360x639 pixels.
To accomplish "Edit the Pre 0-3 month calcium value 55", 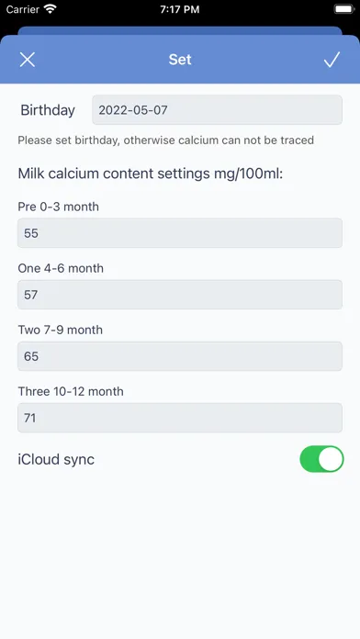I will [x=180, y=232].
